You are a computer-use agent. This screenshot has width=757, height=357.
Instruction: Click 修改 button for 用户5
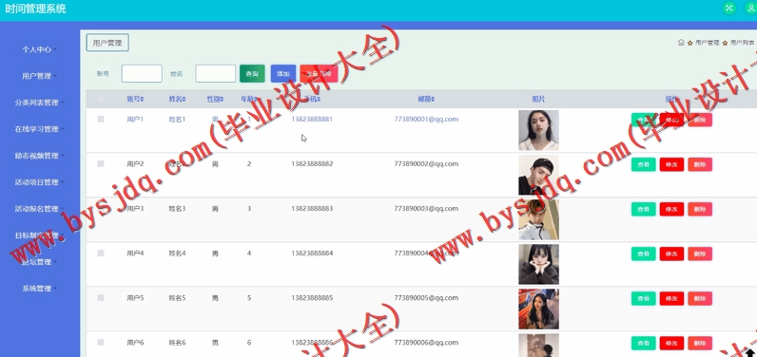pyautogui.click(x=671, y=299)
